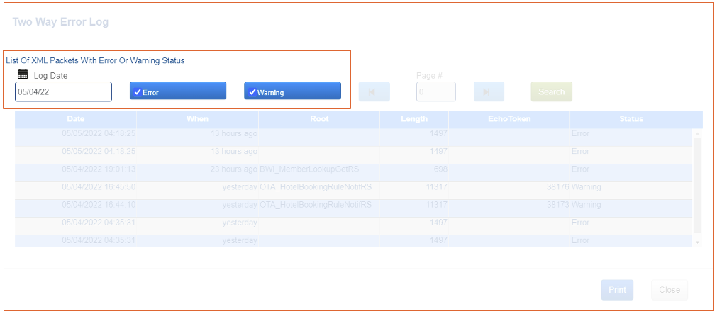Select the BWI_MemberLookupGetRS log row
The width and height of the screenshot is (717, 314).
click(316, 169)
